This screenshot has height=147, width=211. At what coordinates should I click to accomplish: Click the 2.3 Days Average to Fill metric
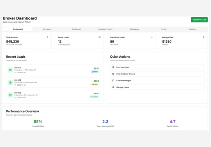tap(105, 121)
